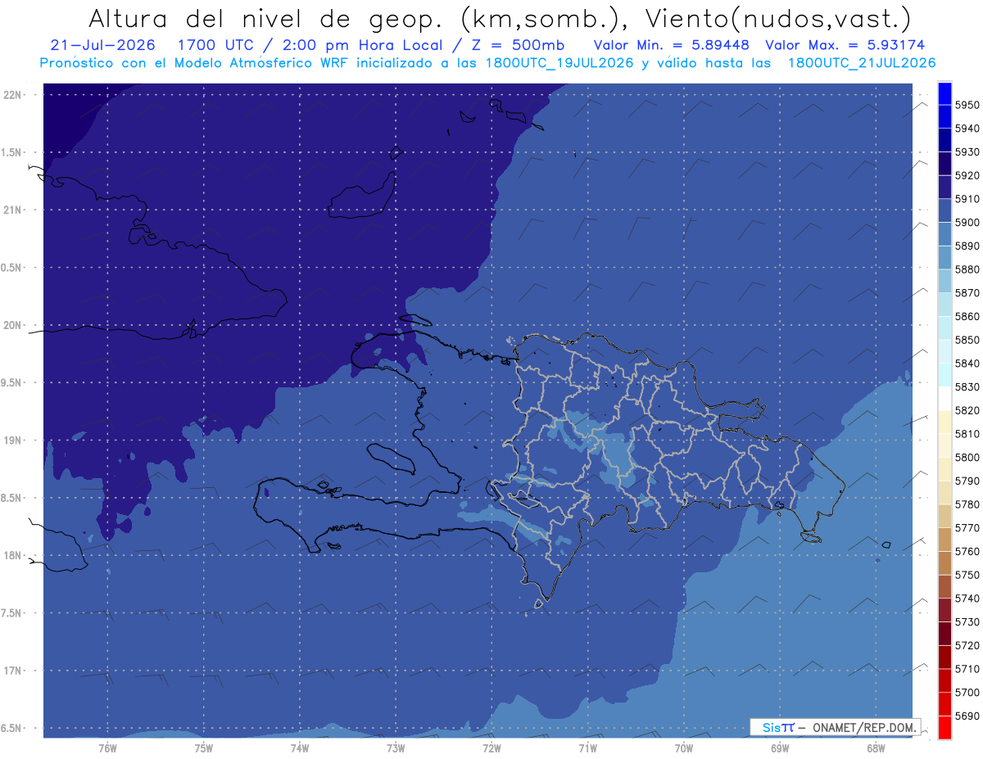Pick the legend swatch between 5890 and 5900

click(x=944, y=234)
